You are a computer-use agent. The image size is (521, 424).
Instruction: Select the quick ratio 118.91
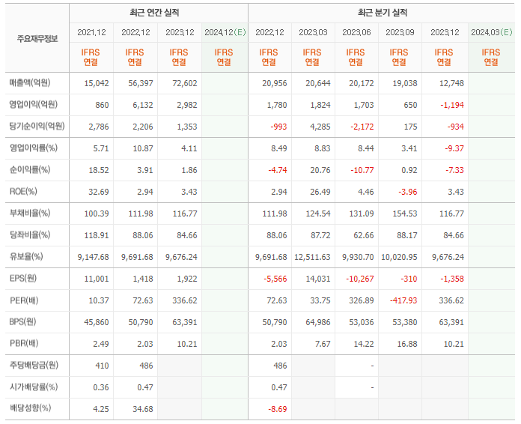click(x=97, y=235)
